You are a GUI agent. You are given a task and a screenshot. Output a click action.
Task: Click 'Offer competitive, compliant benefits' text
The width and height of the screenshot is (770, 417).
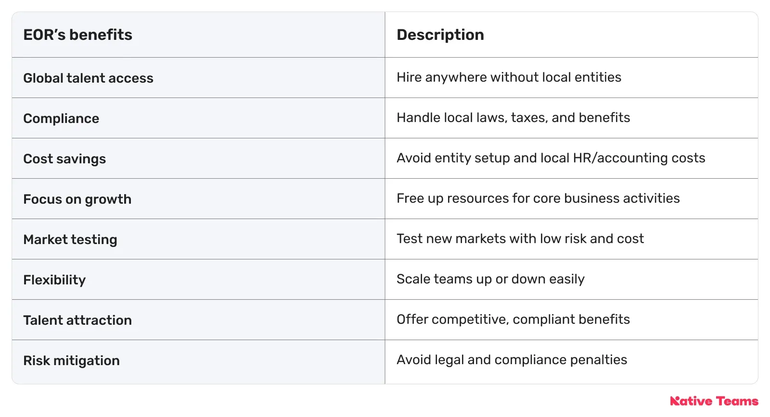pos(513,319)
